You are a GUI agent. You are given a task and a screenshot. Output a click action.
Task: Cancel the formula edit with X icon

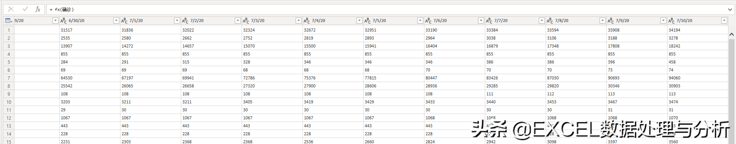pos(11,9)
